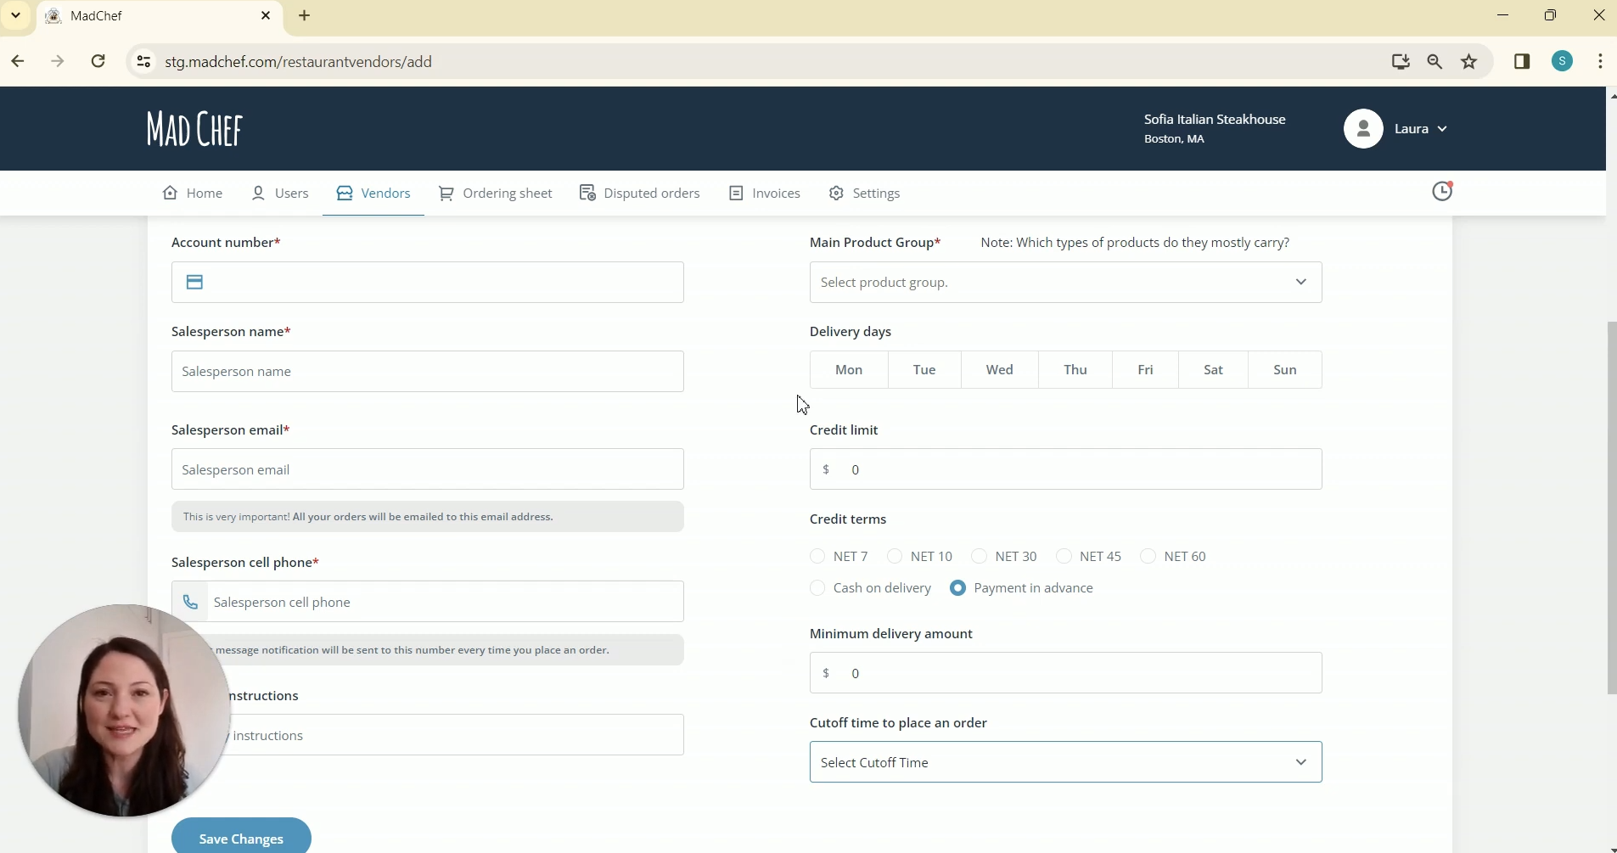
Task: Toggle Fri delivery day
Action: (1146, 370)
